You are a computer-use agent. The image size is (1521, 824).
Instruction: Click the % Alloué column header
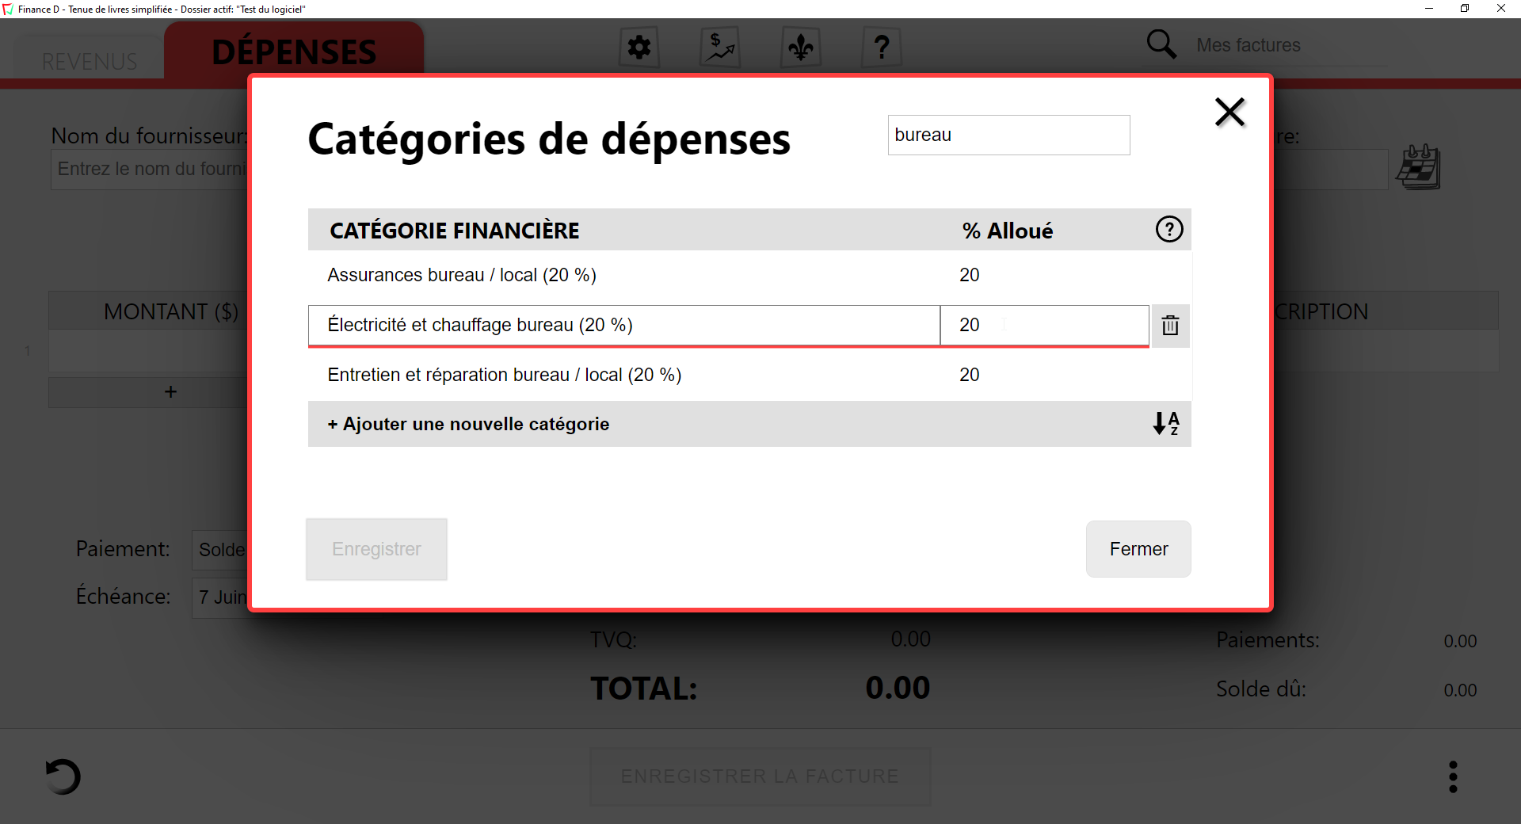(x=1008, y=231)
